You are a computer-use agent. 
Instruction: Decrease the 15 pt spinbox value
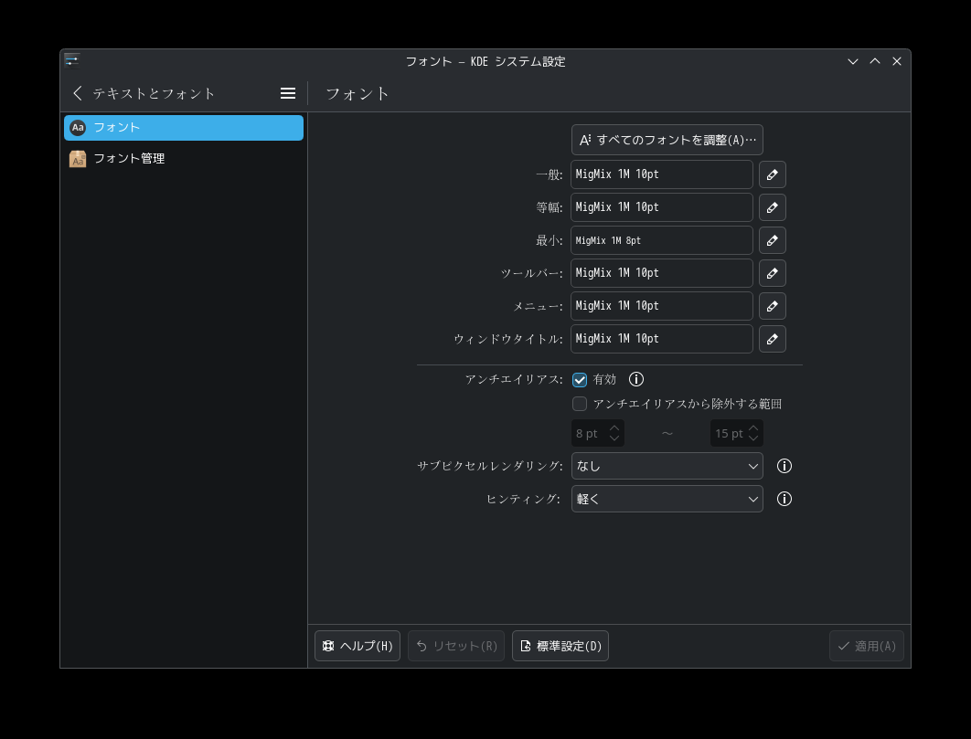[753, 438]
